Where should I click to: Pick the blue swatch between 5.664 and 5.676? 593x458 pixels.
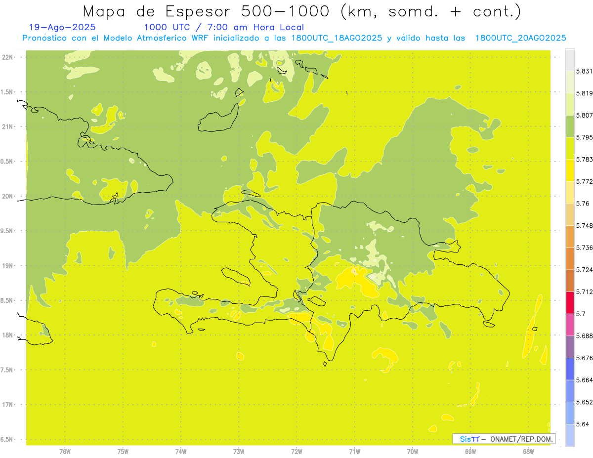570,369
